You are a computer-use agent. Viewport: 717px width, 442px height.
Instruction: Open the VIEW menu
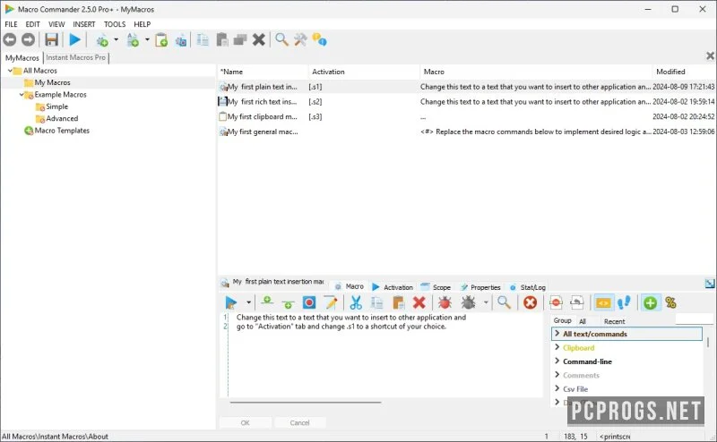pyautogui.click(x=56, y=24)
